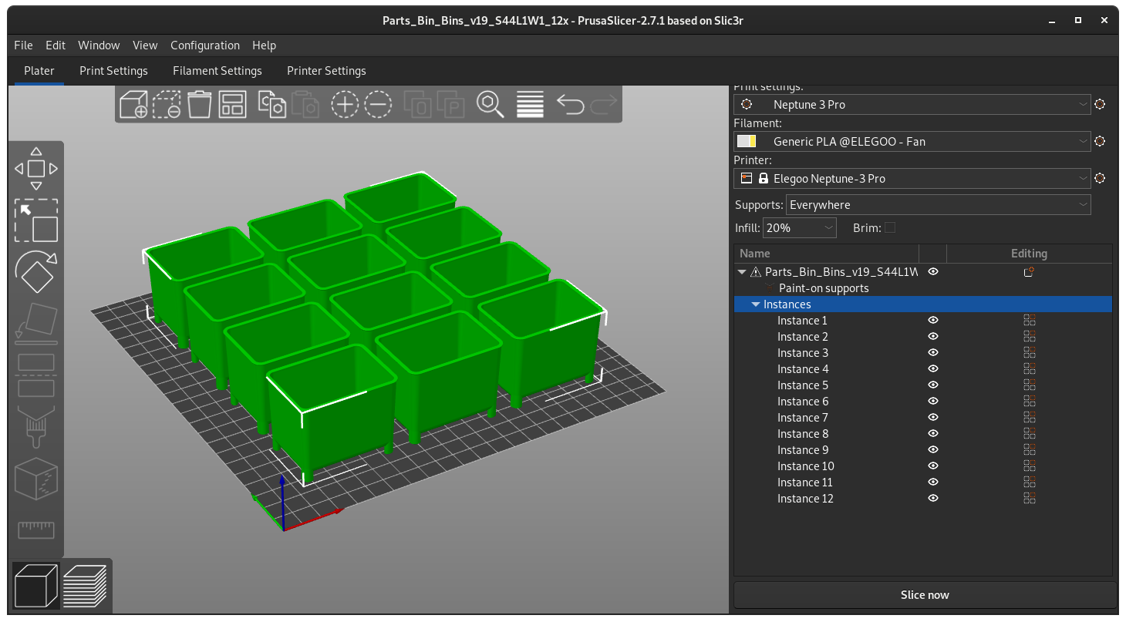Viewport: 1126px width, 622px height.
Task: Open the Rotate tool
Action: pyautogui.click(x=36, y=272)
